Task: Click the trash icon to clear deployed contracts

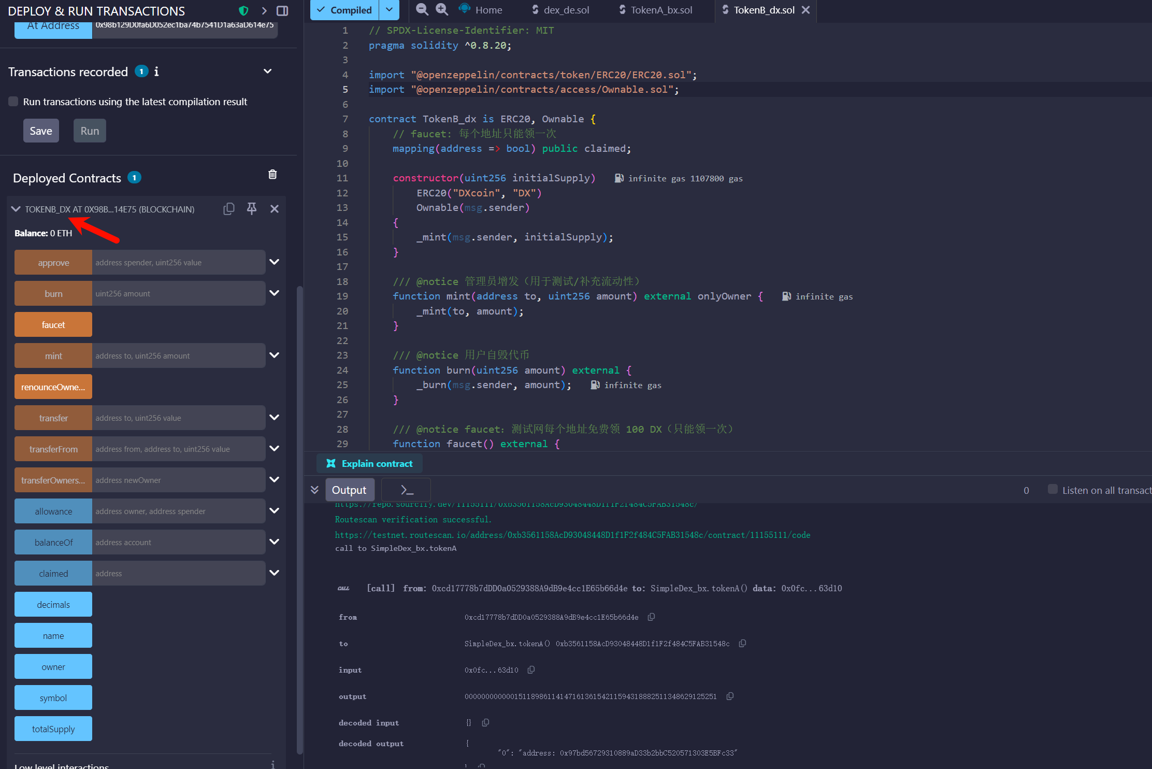Action: coord(272,175)
